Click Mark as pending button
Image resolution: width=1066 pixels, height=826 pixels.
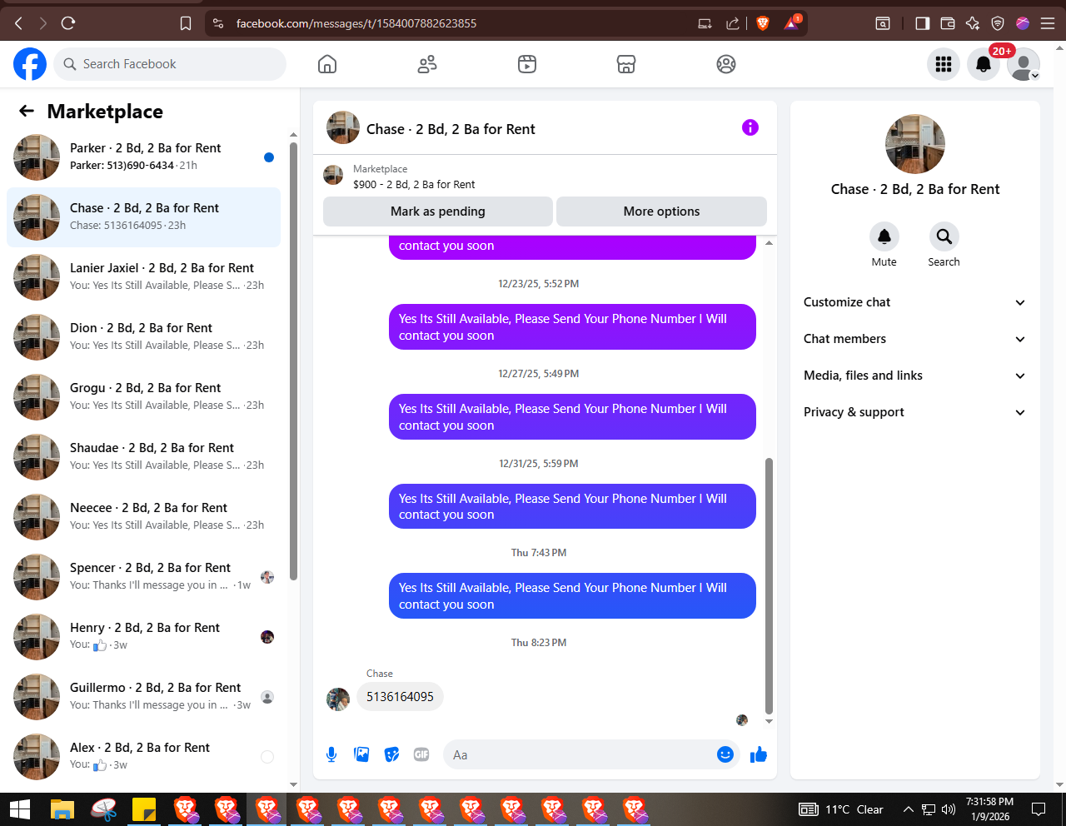(438, 211)
